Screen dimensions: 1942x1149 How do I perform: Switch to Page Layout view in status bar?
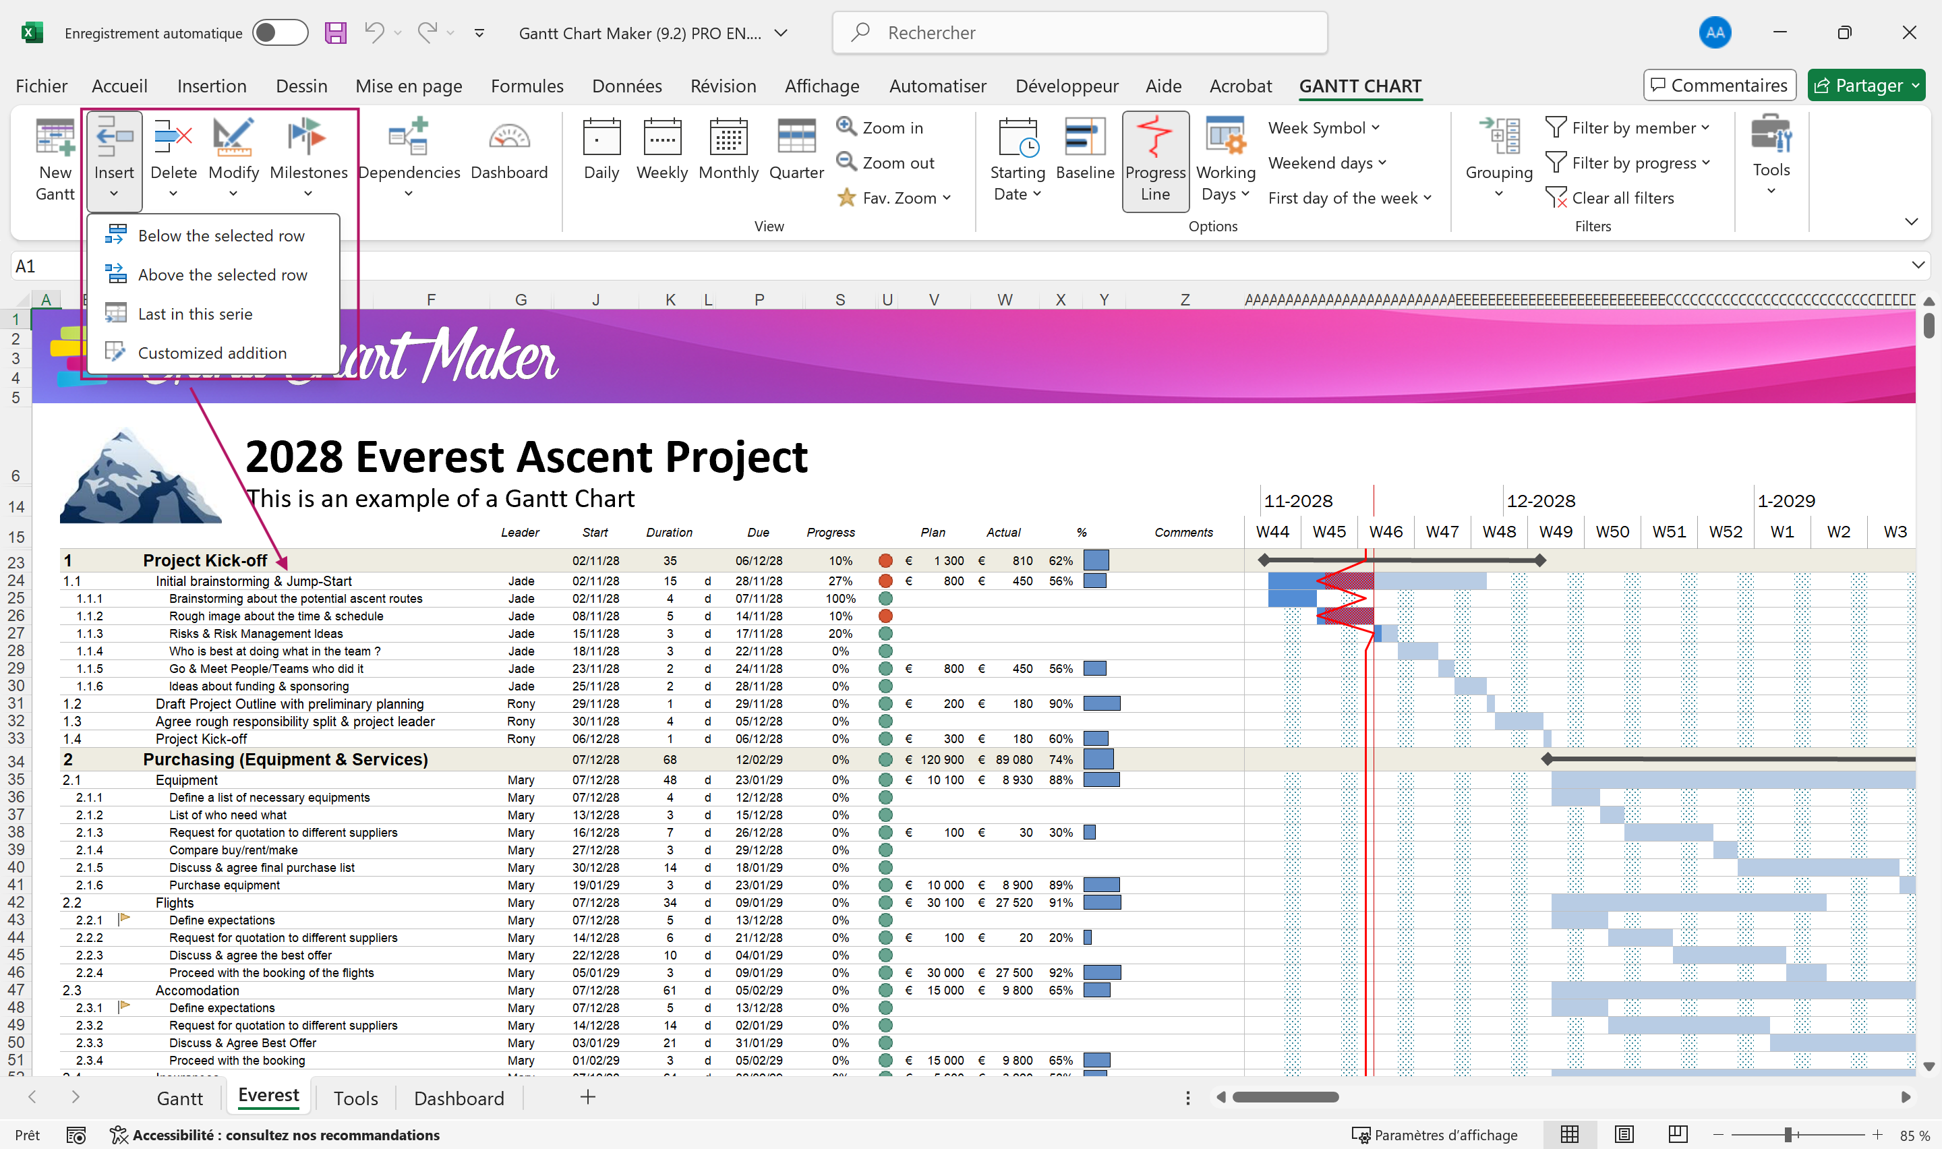click(x=1624, y=1134)
